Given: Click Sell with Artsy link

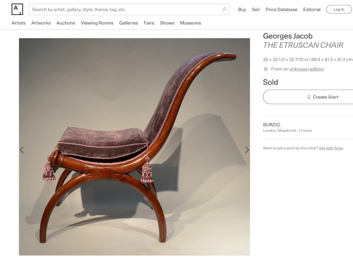Looking at the screenshot, I should point(331,148).
